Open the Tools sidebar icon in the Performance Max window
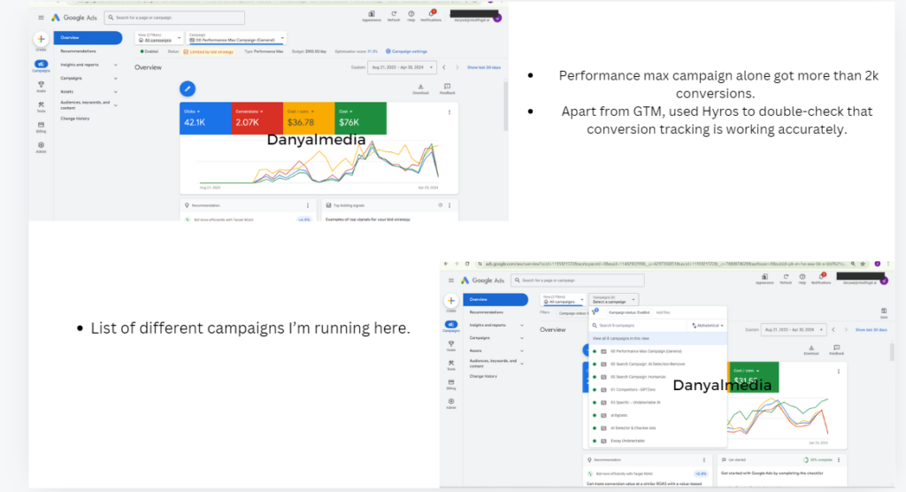The image size is (906, 492). point(41,107)
